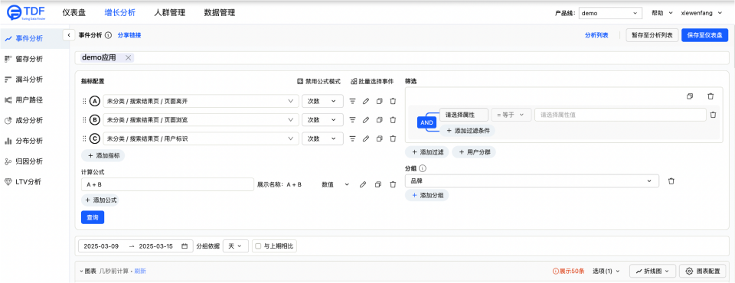Copy the filter group in 筛选 panel

pos(690,96)
